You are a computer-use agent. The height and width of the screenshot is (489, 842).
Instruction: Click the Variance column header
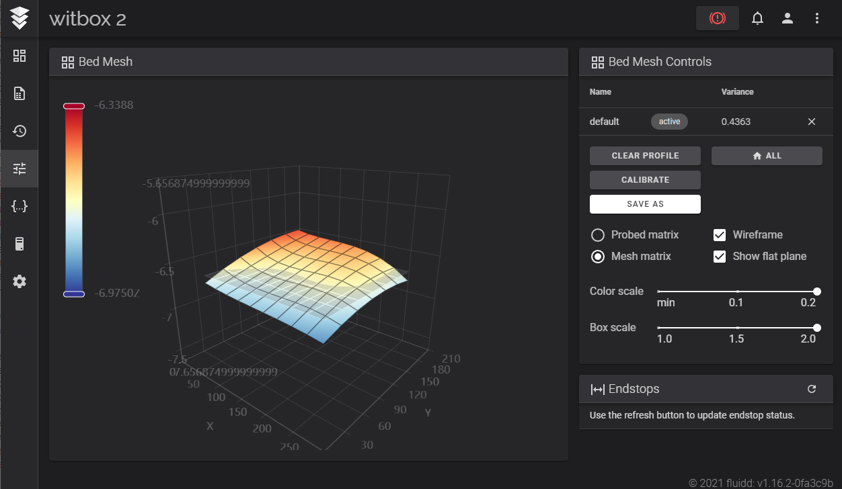tap(737, 92)
